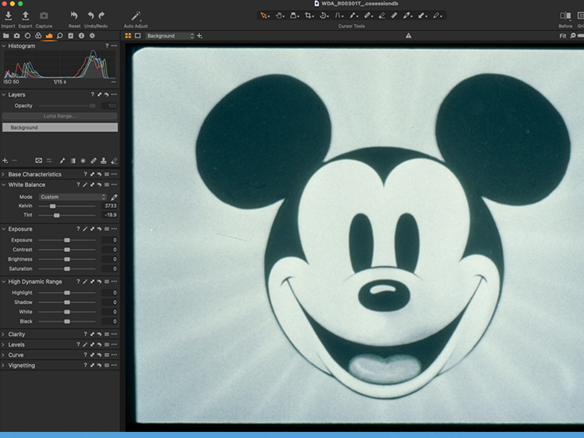Choose the Keystone cursor tool
The height and width of the screenshot is (438, 584).
click(339, 16)
